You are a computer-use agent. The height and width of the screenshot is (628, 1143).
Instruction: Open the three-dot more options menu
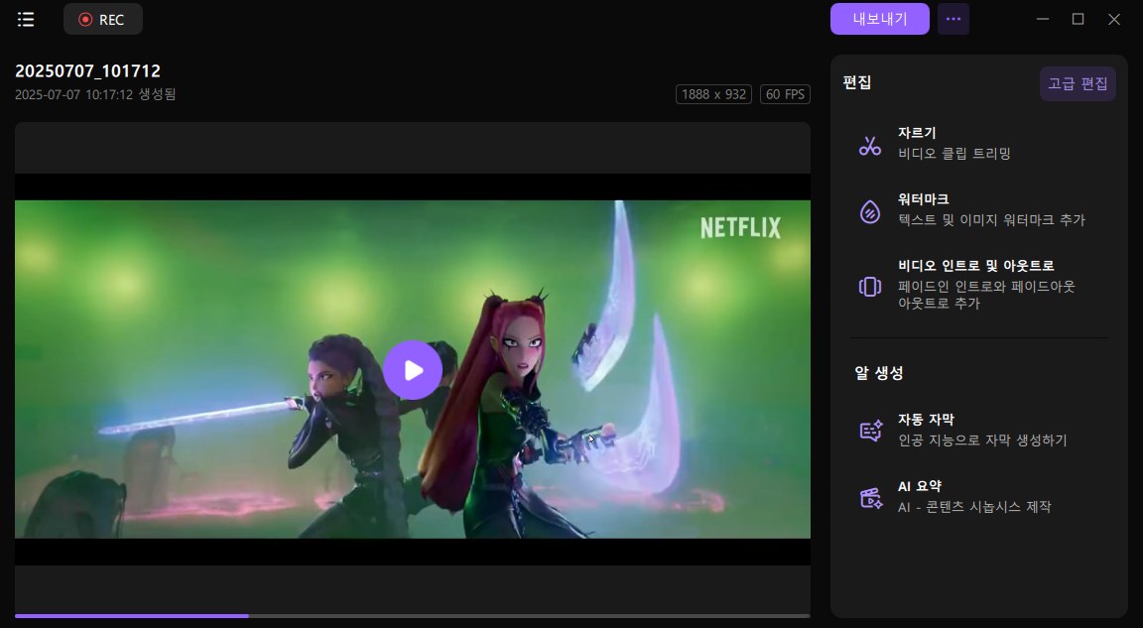[953, 19]
